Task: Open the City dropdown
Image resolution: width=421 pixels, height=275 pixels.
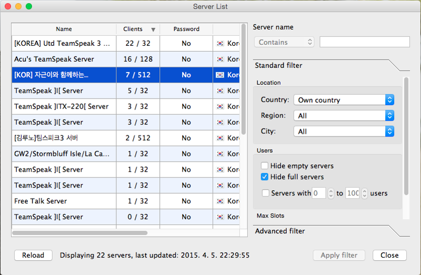Action: pos(344,131)
